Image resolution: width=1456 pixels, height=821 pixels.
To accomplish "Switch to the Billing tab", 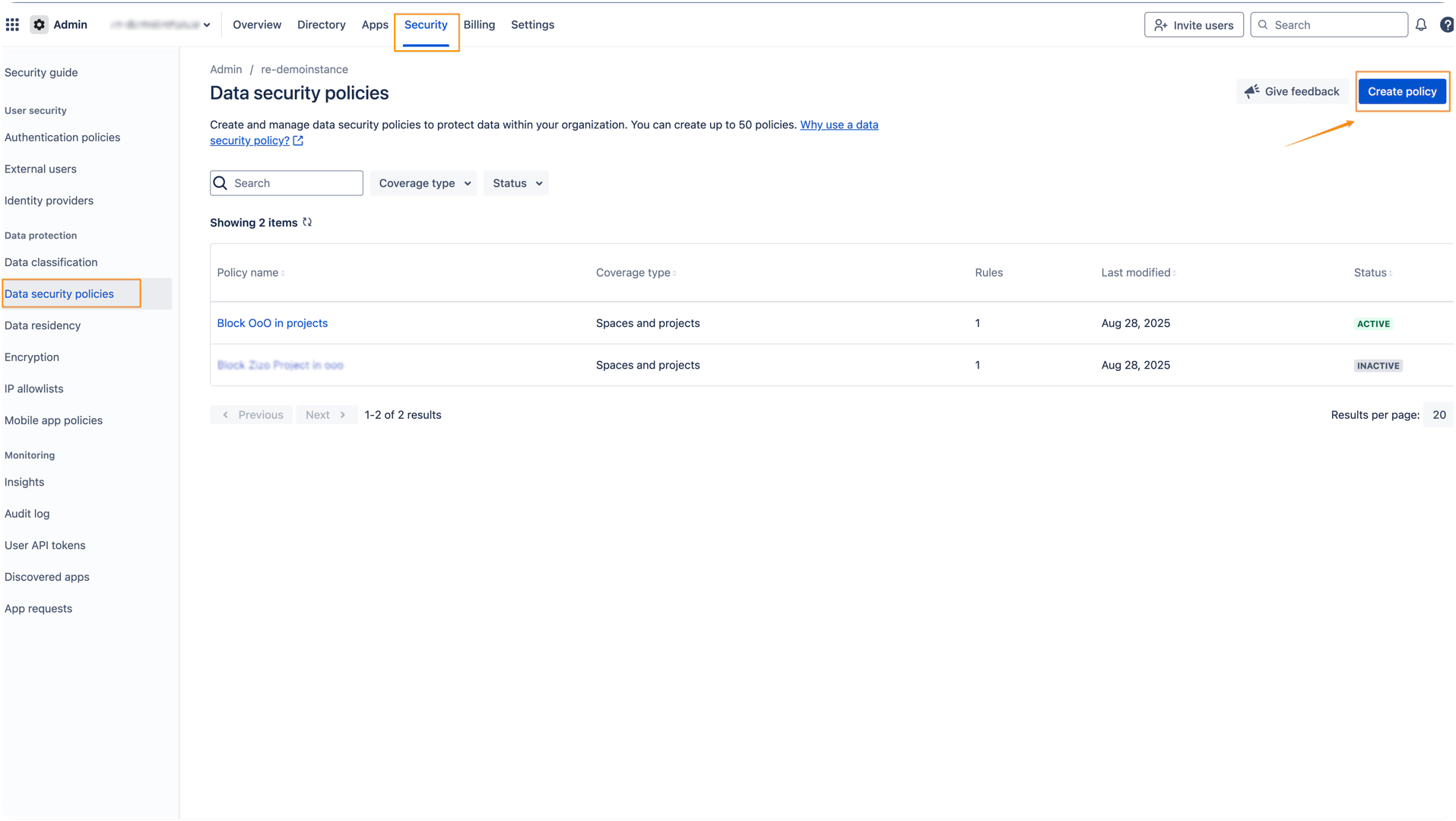I will 479,25.
